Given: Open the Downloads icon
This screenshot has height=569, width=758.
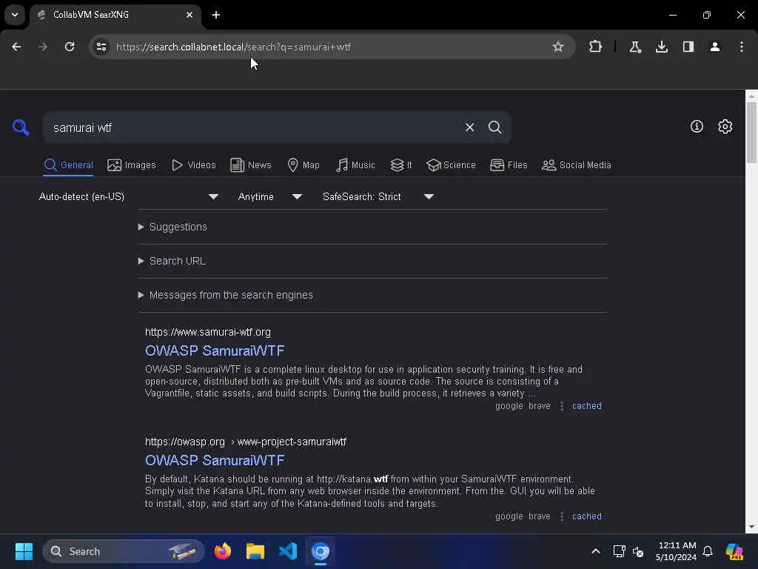Looking at the screenshot, I should [x=661, y=47].
